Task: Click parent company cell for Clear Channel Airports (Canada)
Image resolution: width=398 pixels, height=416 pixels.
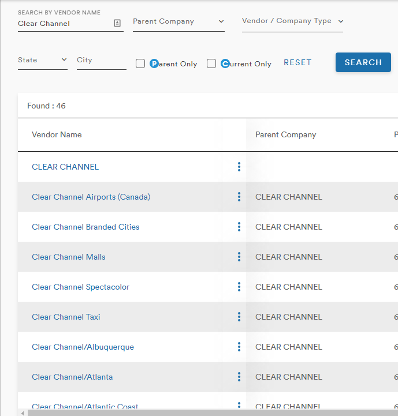Action: point(289,197)
